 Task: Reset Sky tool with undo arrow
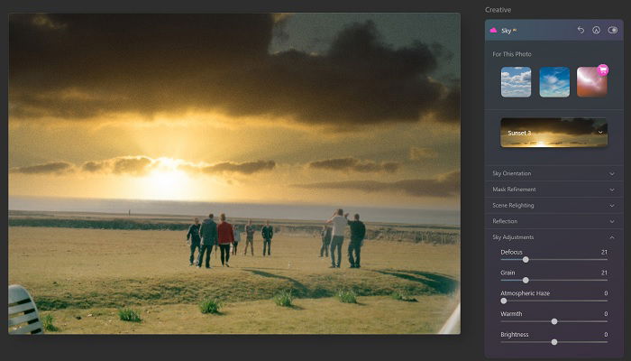pos(581,31)
